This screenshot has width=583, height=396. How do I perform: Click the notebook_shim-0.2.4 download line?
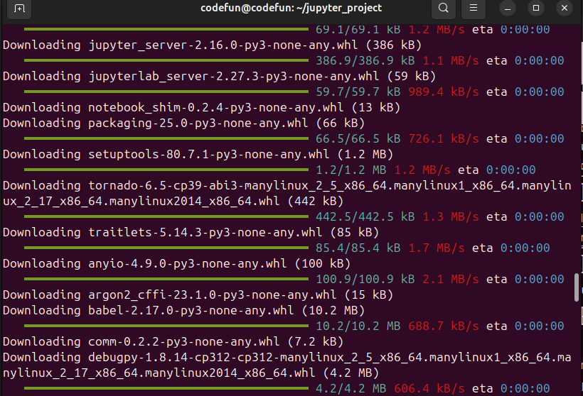(201, 107)
